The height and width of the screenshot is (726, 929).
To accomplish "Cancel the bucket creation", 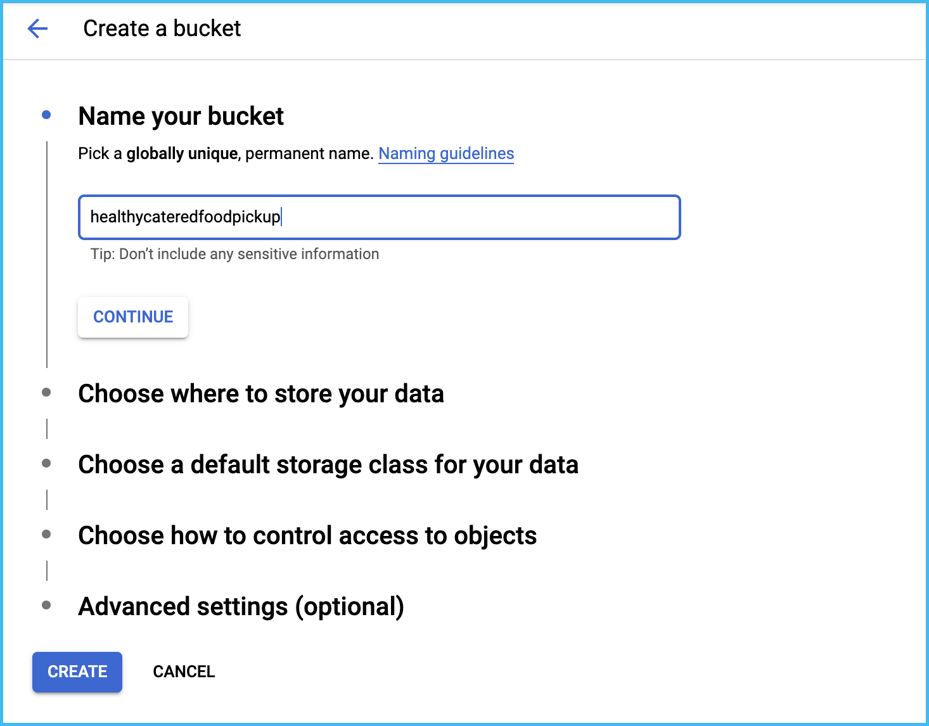I will click(184, 672).
